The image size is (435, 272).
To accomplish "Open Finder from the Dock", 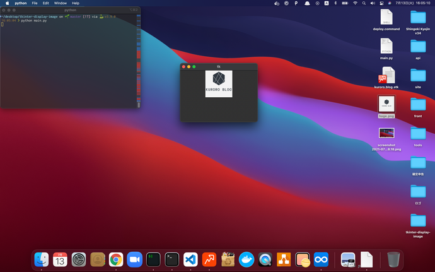I will [42, 259].
